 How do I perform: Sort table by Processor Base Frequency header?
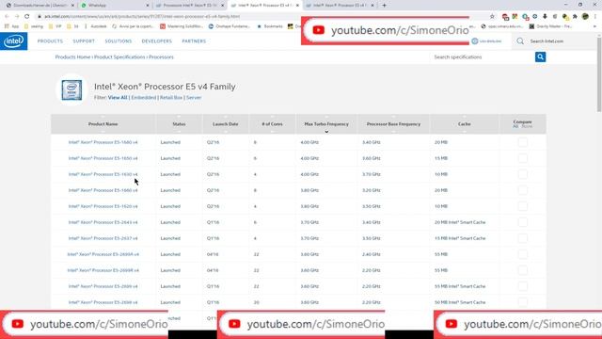pos(393,124)
